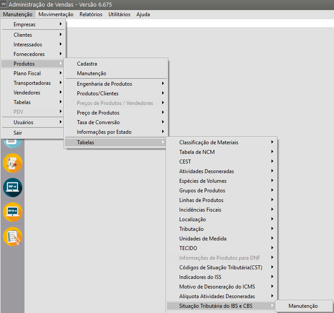Open the Movimentação menu
The height and width of the screenshot is (313, 334).
(x=56, y=14)
